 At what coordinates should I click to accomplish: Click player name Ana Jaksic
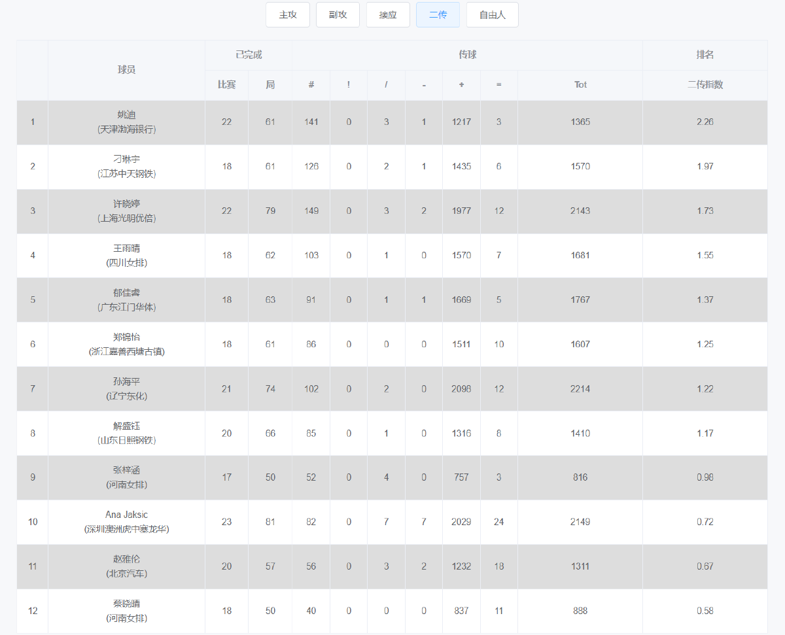tap(126, 515)
